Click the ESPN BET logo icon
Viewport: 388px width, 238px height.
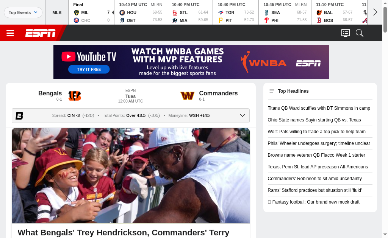(x=19, y=116)
